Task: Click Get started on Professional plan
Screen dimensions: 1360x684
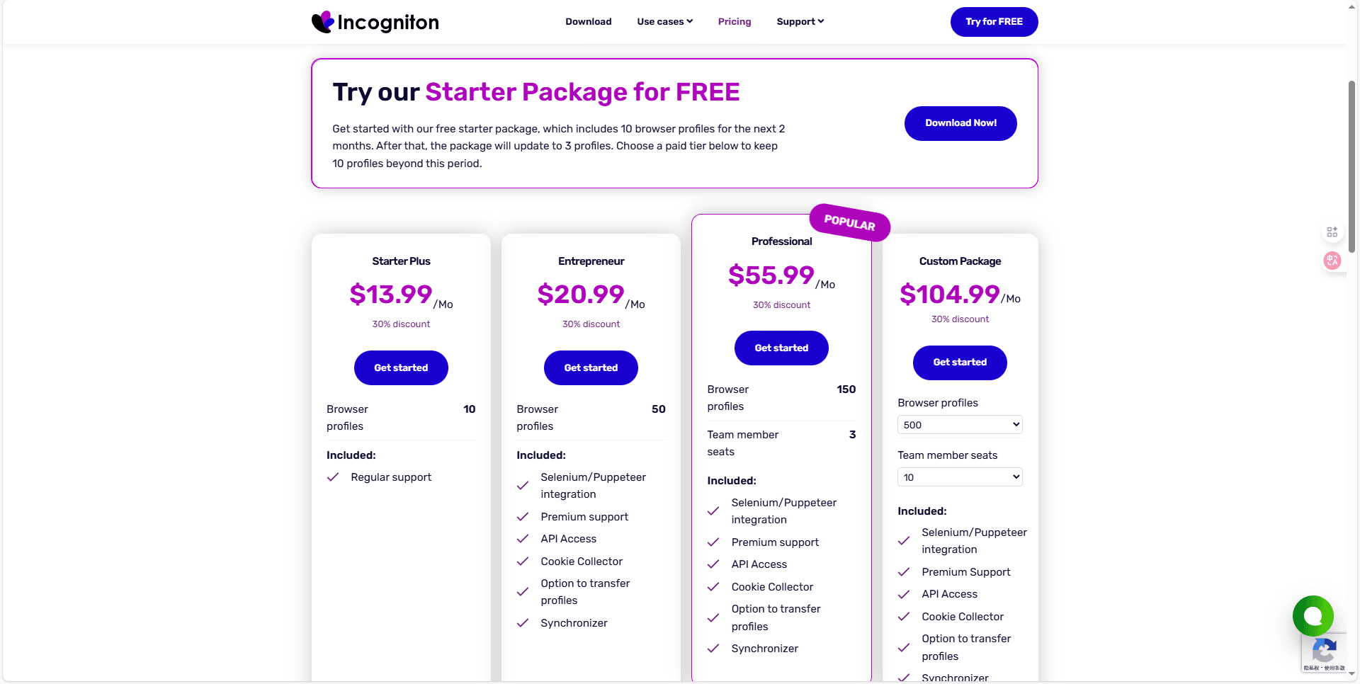Action: (x=781, y=348)
